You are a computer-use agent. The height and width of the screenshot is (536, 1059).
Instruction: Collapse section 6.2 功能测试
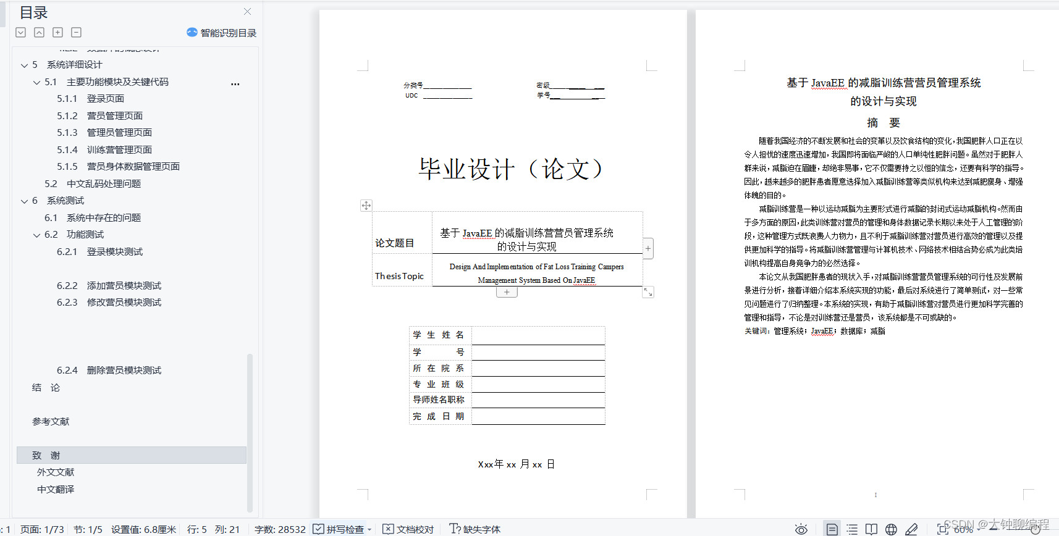click(x=36, y=235)
